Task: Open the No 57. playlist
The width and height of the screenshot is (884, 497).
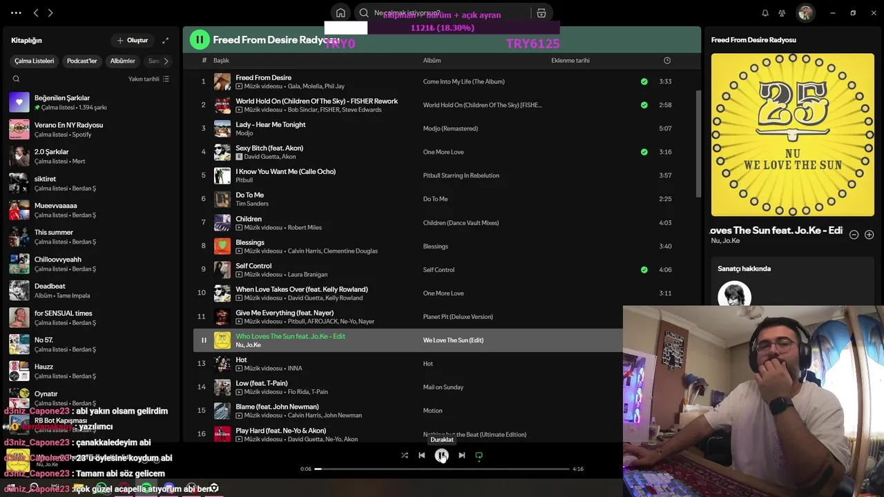Action: (90, 344)
